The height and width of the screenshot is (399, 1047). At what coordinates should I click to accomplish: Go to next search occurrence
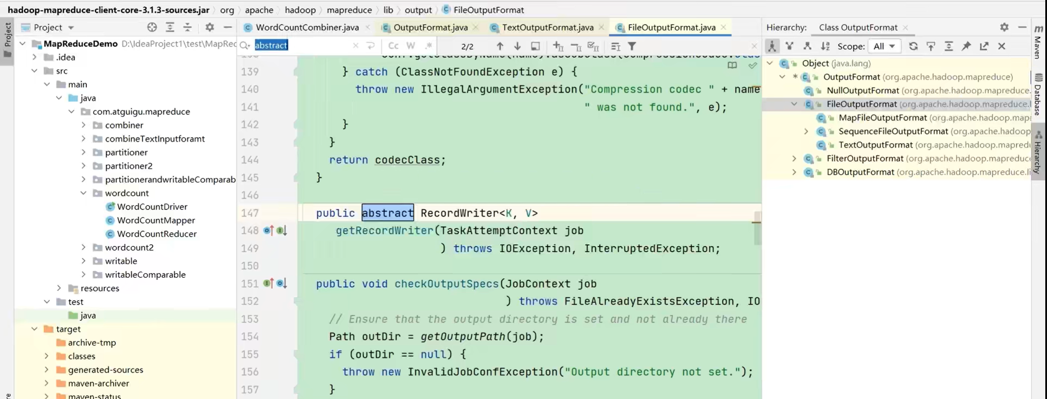point(517,46)
